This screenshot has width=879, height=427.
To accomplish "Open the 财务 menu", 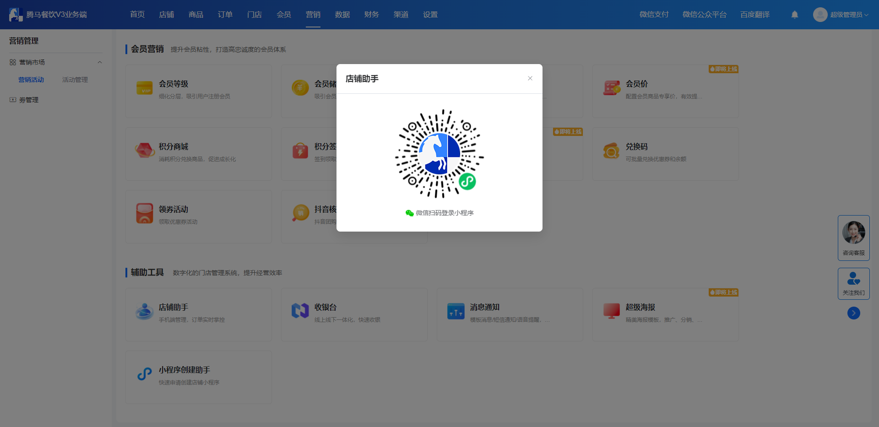I will (x=372, y=15).
